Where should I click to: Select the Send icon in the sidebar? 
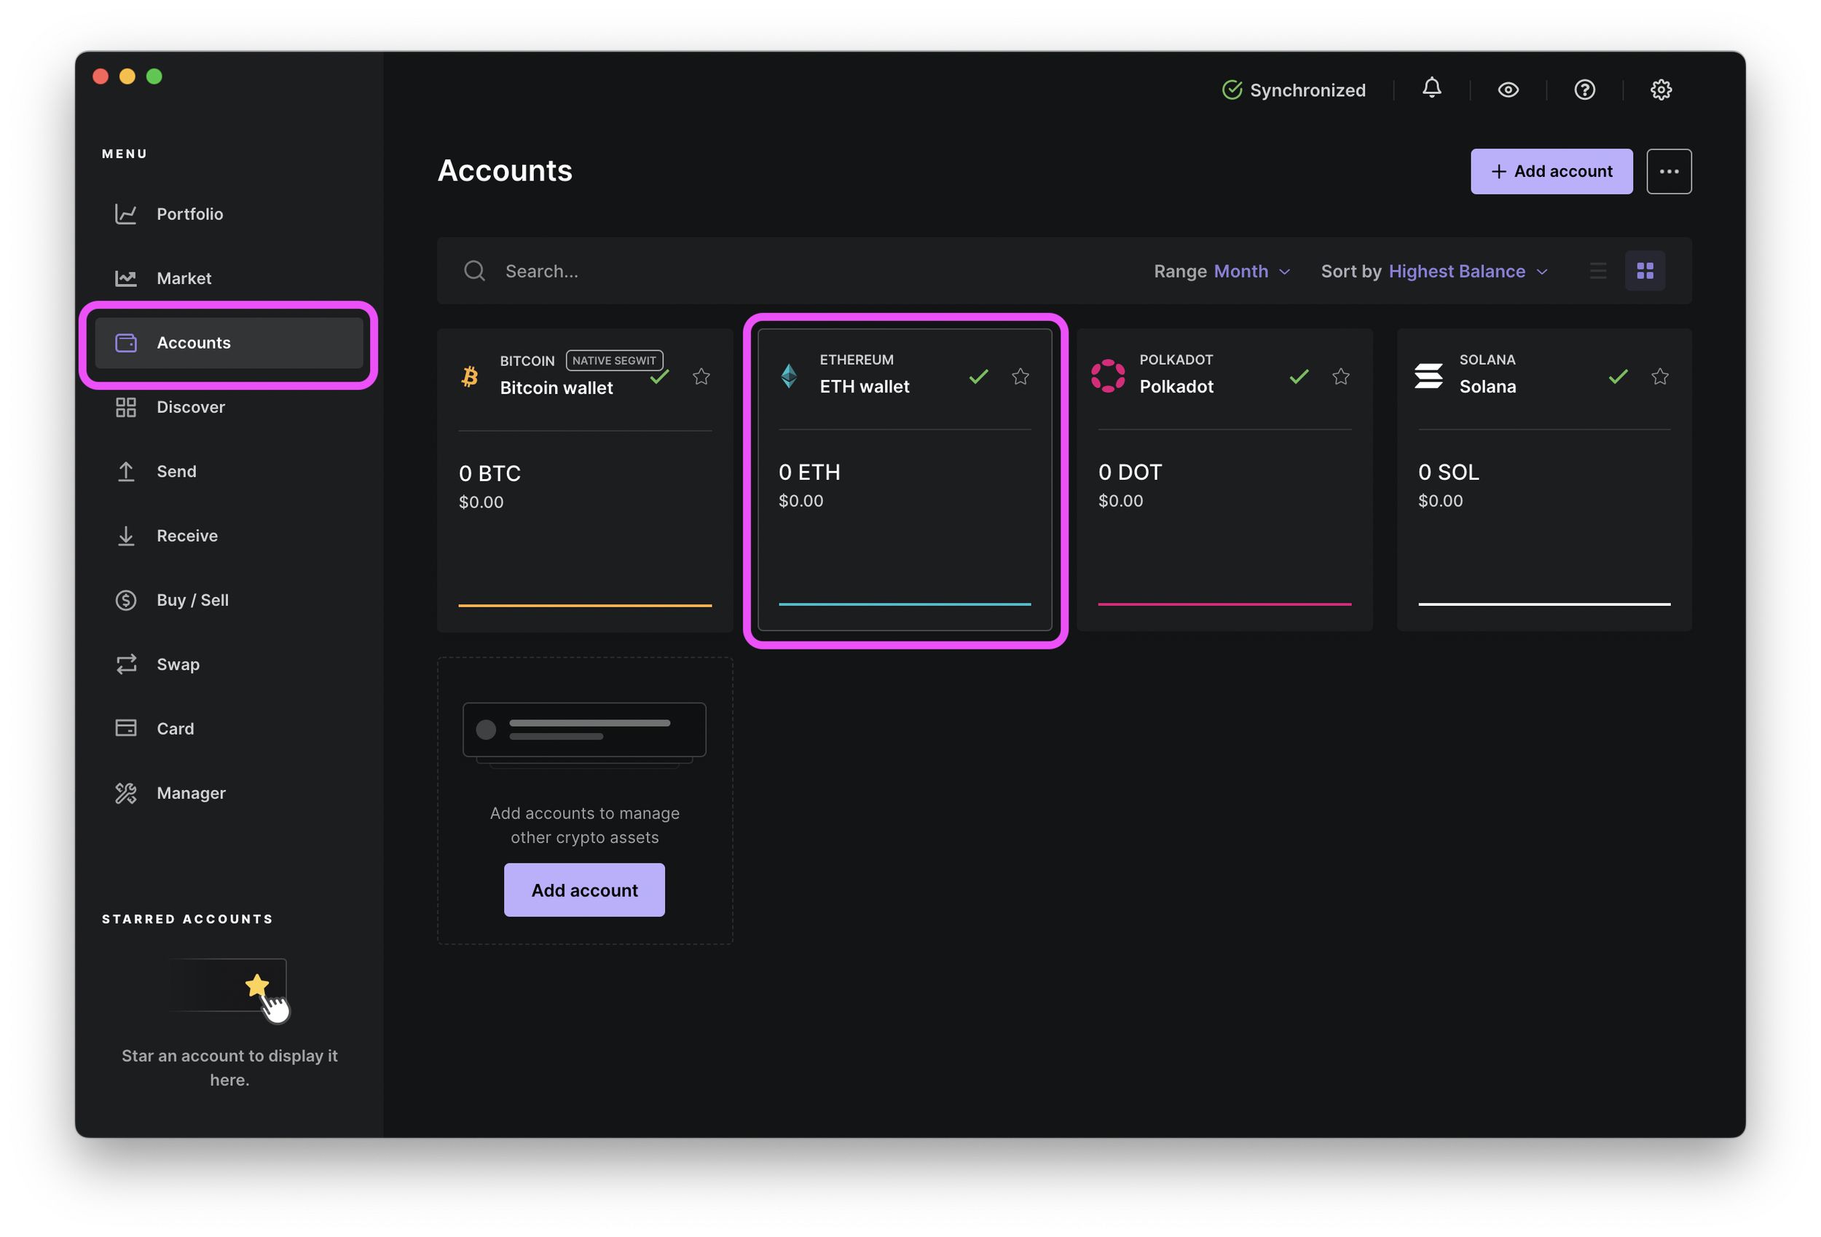tap(126, 471)
